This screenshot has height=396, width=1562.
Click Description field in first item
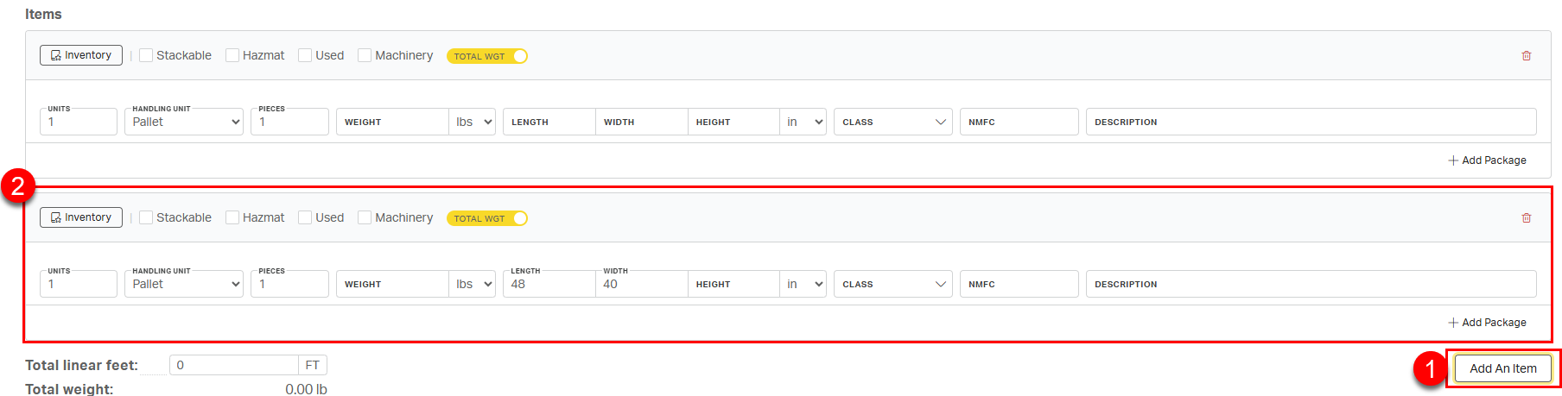pyautogui.click(x=1310, y=122)
